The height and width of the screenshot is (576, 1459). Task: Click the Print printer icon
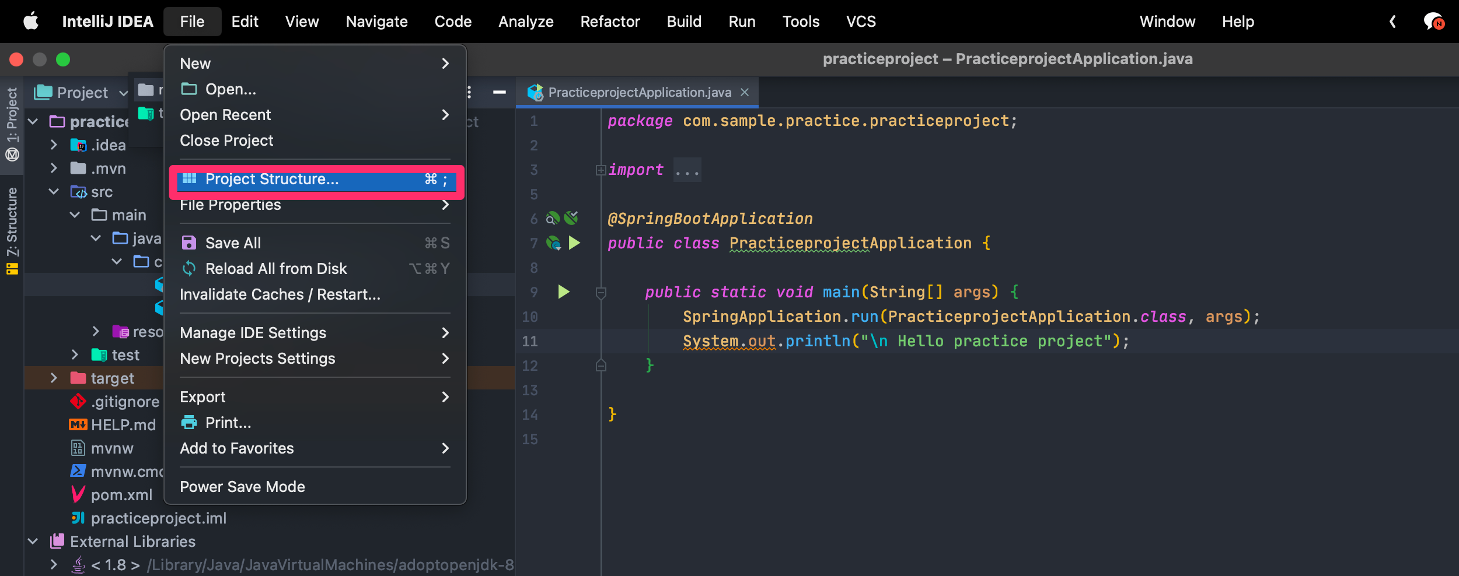(x=189, y=423)
